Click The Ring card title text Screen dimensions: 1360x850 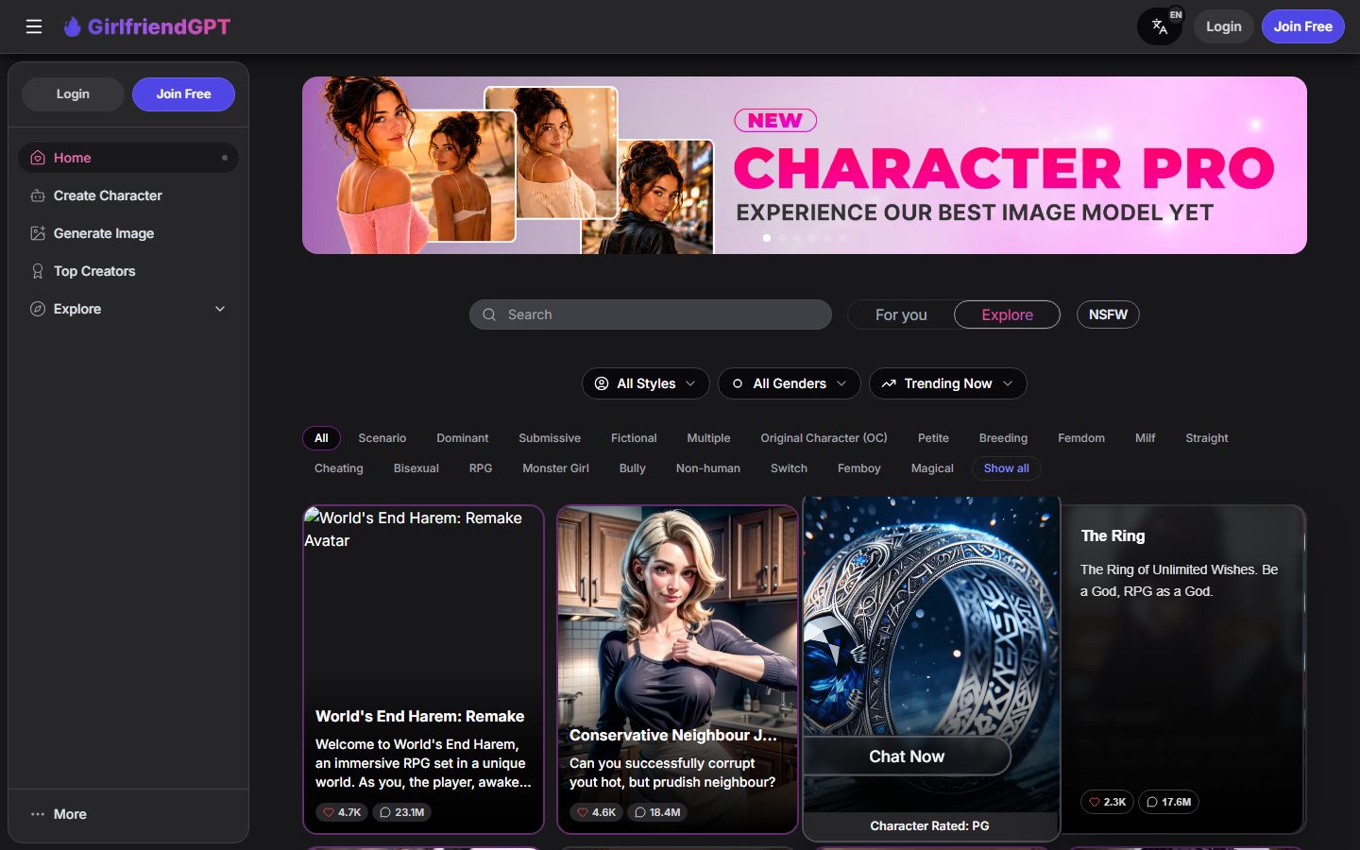coord(1113,535)
